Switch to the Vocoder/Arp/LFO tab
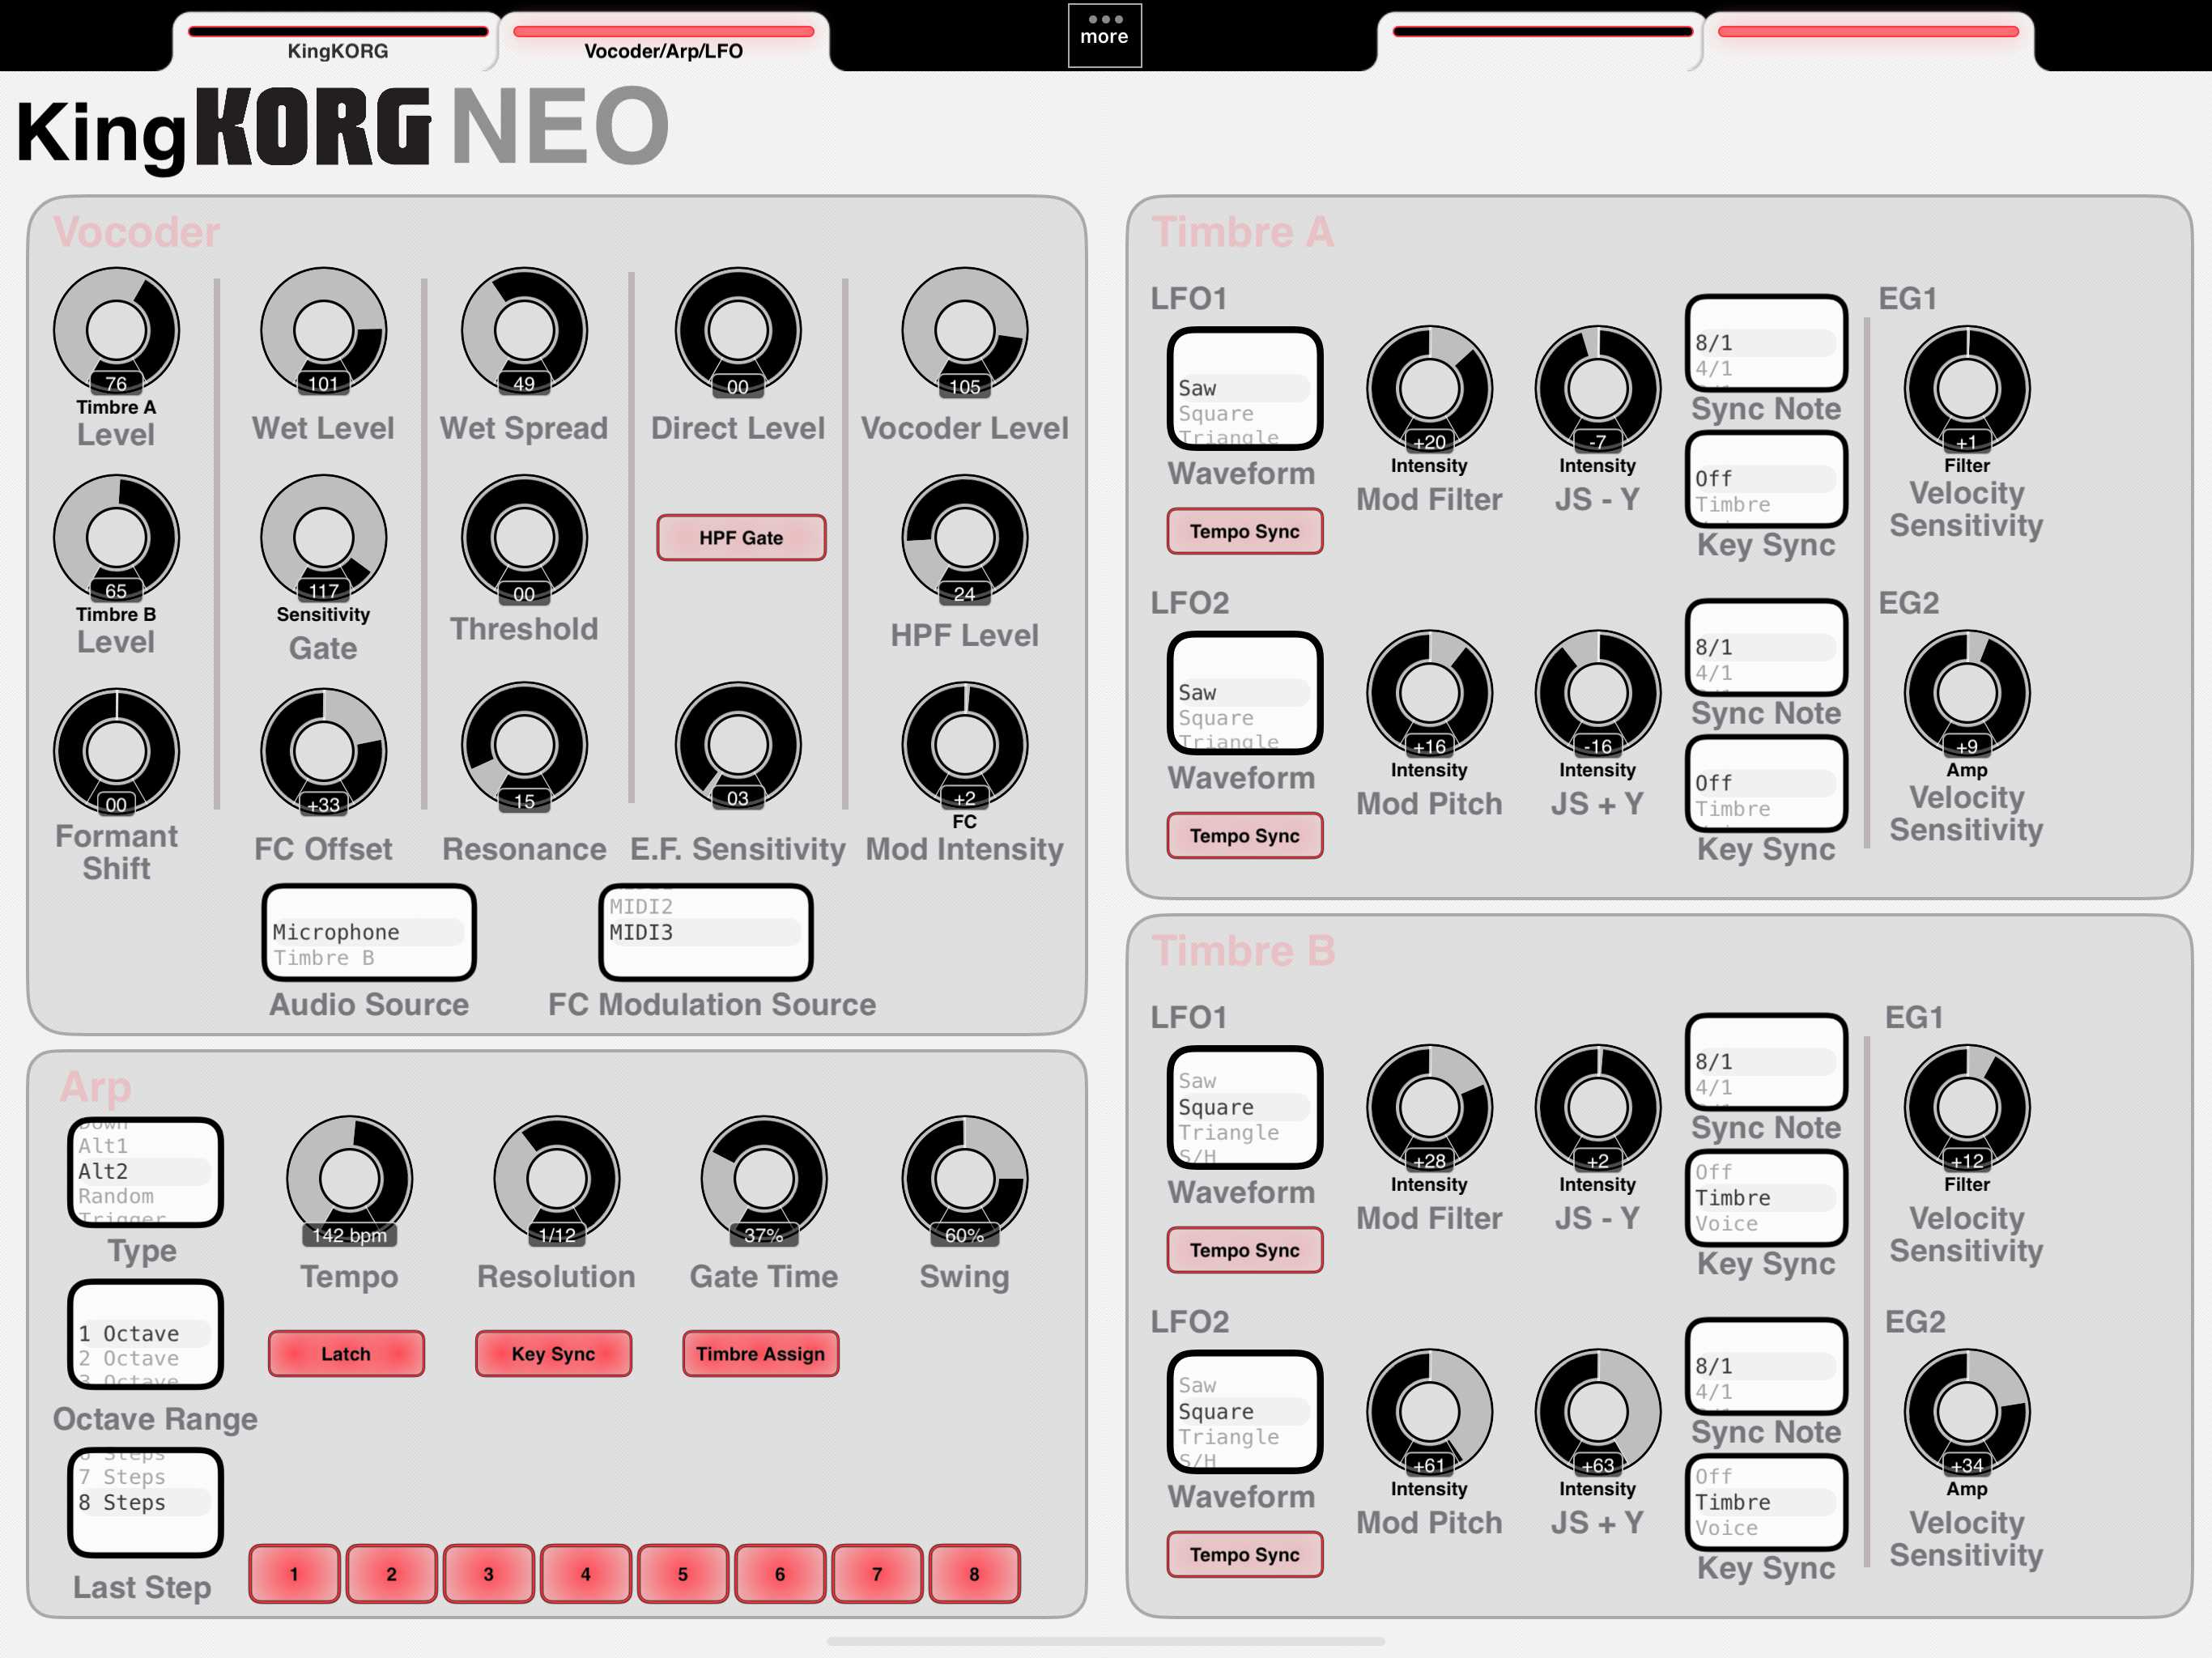This screenshot has width=2212, height=1658. point(663,41)
